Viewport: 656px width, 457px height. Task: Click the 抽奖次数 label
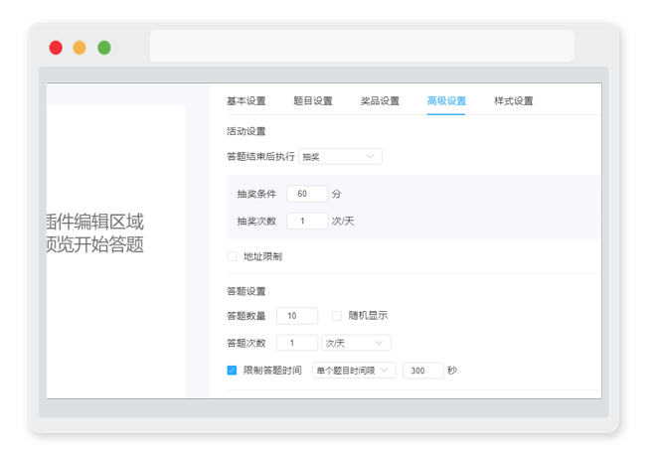coord(256,222)
